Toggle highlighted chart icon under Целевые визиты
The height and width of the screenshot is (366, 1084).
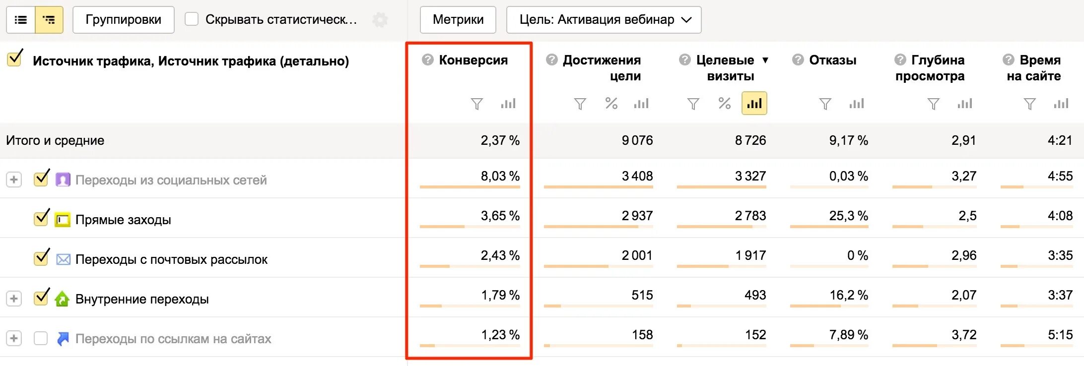click(x=754, y=104)
